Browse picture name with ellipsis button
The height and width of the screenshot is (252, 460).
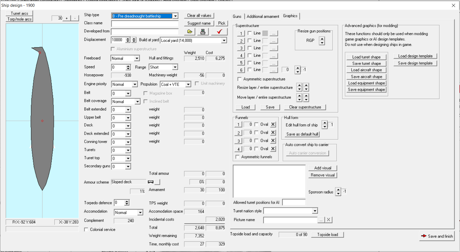tap(321, 220)
